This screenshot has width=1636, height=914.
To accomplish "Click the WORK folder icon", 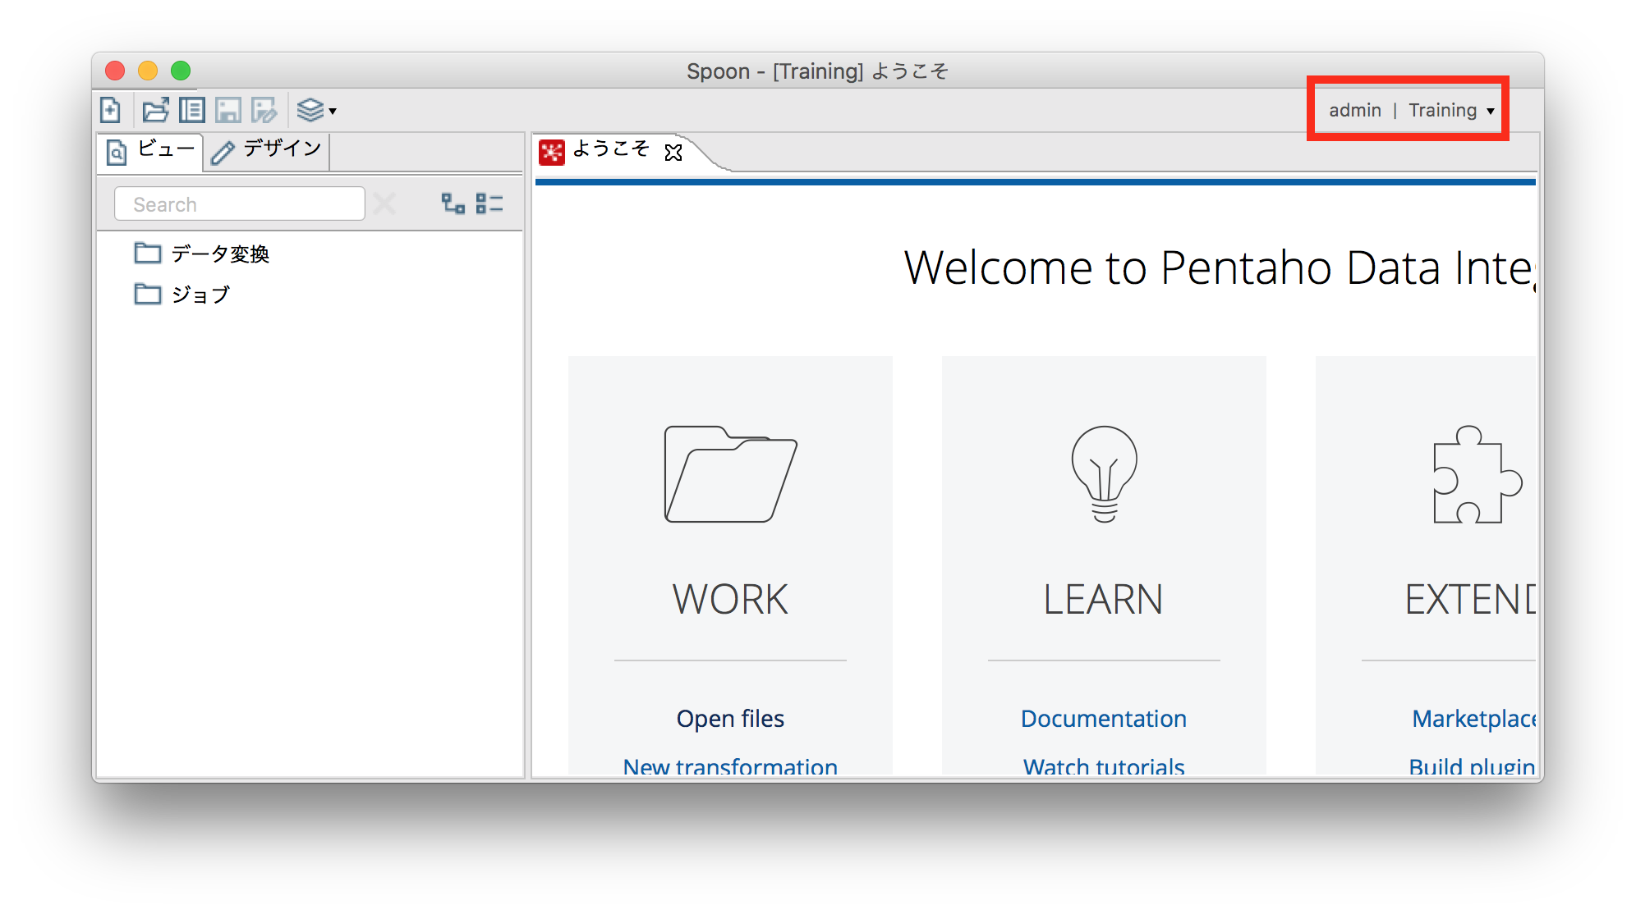I will click(730, 473).
